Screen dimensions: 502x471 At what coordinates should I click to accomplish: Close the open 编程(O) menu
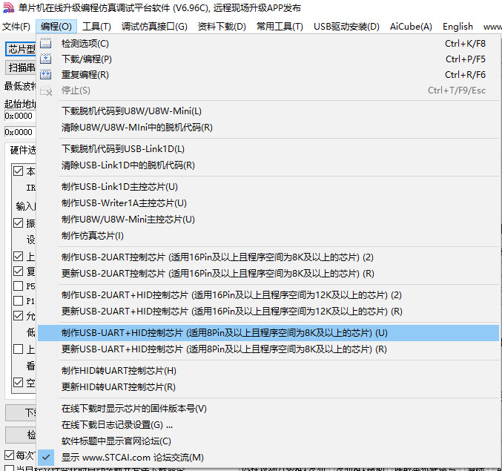[x=56, y=26]
